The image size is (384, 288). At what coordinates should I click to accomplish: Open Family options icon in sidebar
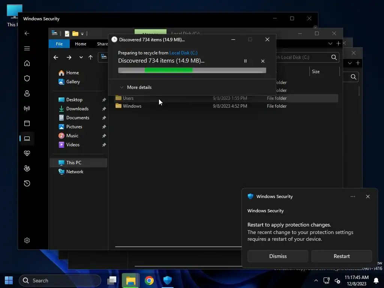click(27, 168)
